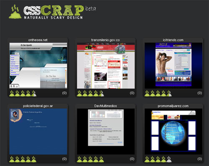The height and width of the screenshot is (166, 209).
Task: Rate icifriends.com five piles
Action: coord(169,93)
